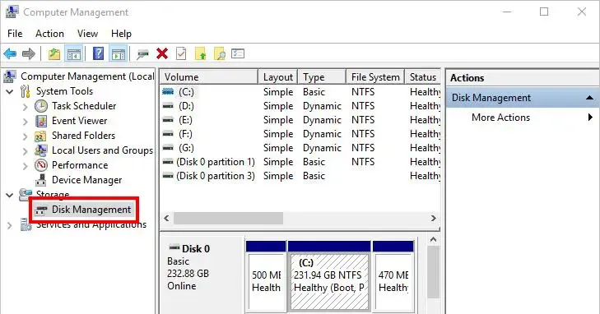Select the (G:) volume row

[300, 148]
